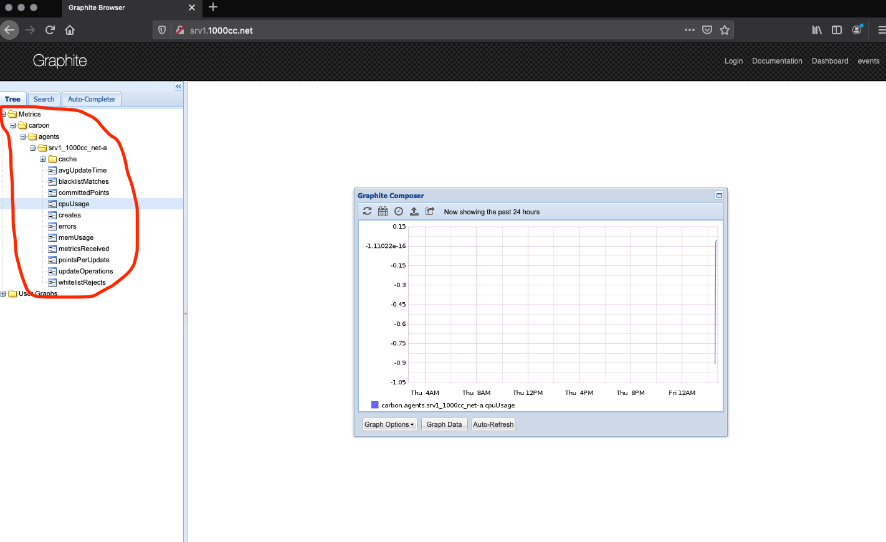
Task: Collapse the agents folder node
Action: [x=23, y=137]
